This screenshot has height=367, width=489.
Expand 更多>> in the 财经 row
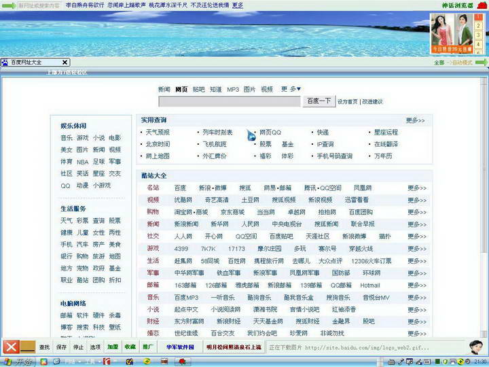(x=417, y=321)
